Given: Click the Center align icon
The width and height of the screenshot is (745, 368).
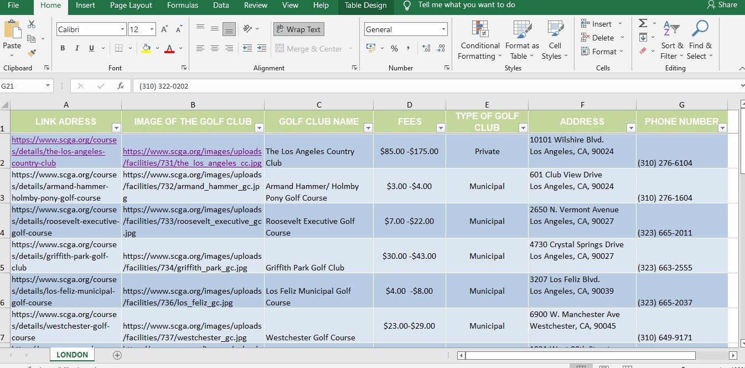Looking at the screenshot, I should (215, 49).
